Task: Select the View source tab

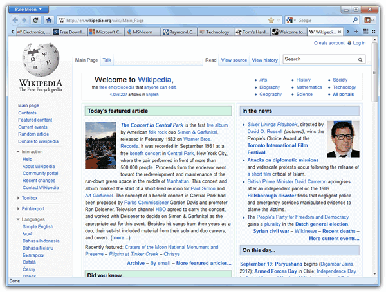Action: (234, 60)
